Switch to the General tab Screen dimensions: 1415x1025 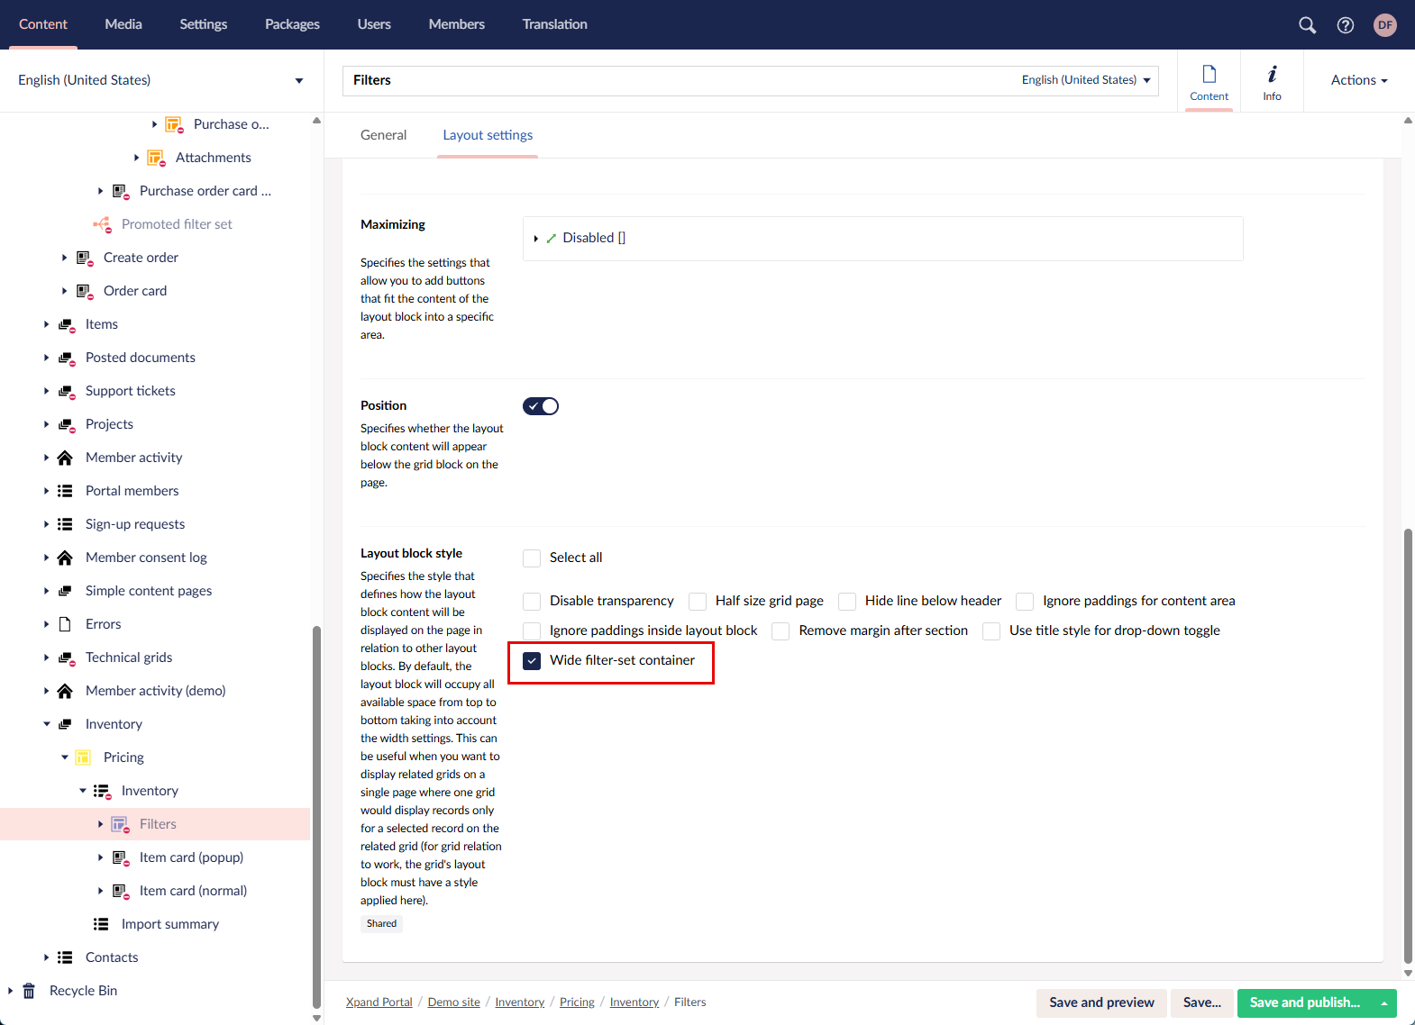point(383,135)
